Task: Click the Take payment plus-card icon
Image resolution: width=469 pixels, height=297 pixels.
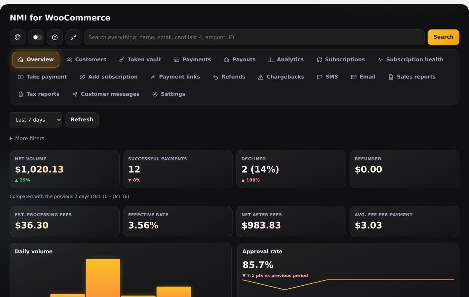Action: click(21, 77)
